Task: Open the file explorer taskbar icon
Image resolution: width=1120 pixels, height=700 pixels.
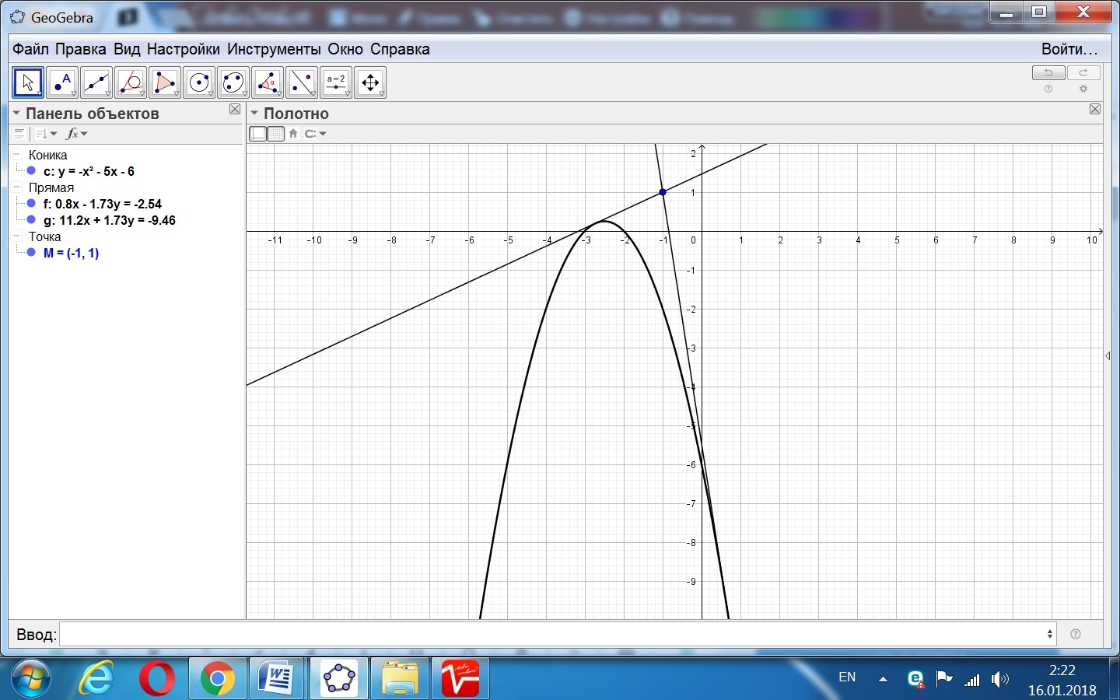Action: [400, 678]
